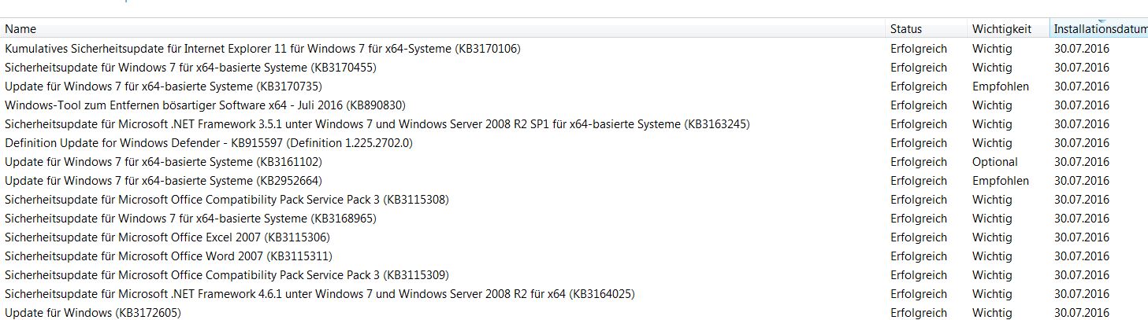
Task: Select Windows 7 update entry KB3161102
Action: coord(163,162)
